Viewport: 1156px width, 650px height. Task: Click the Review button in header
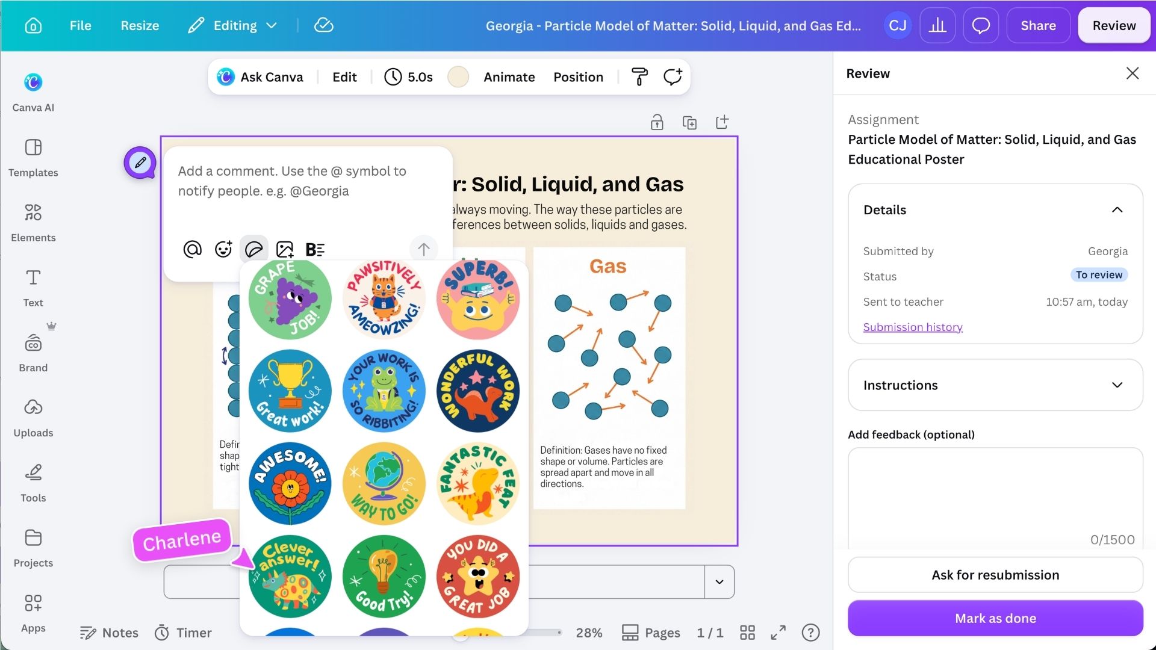(x=1114, y=25)
